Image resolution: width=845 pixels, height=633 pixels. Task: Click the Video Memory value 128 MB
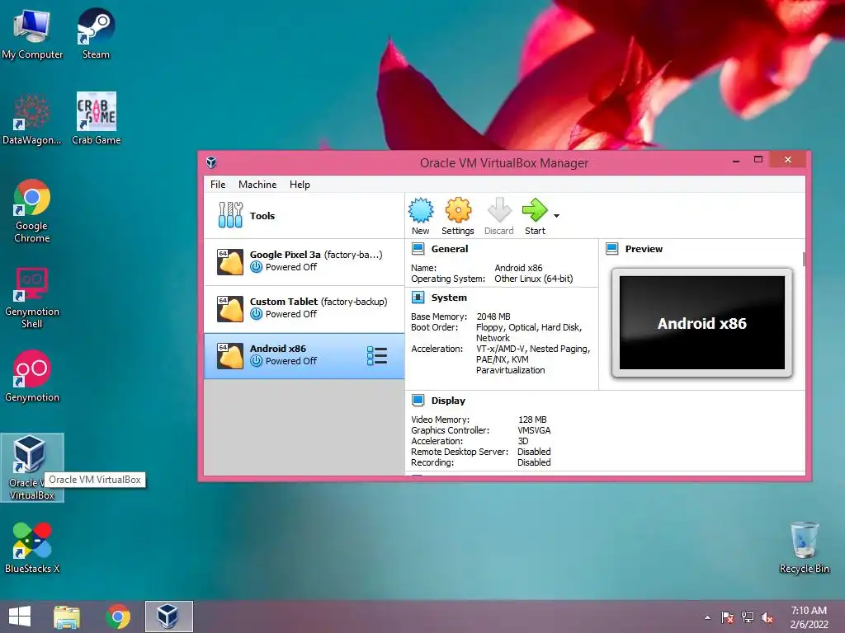[532, 420]
